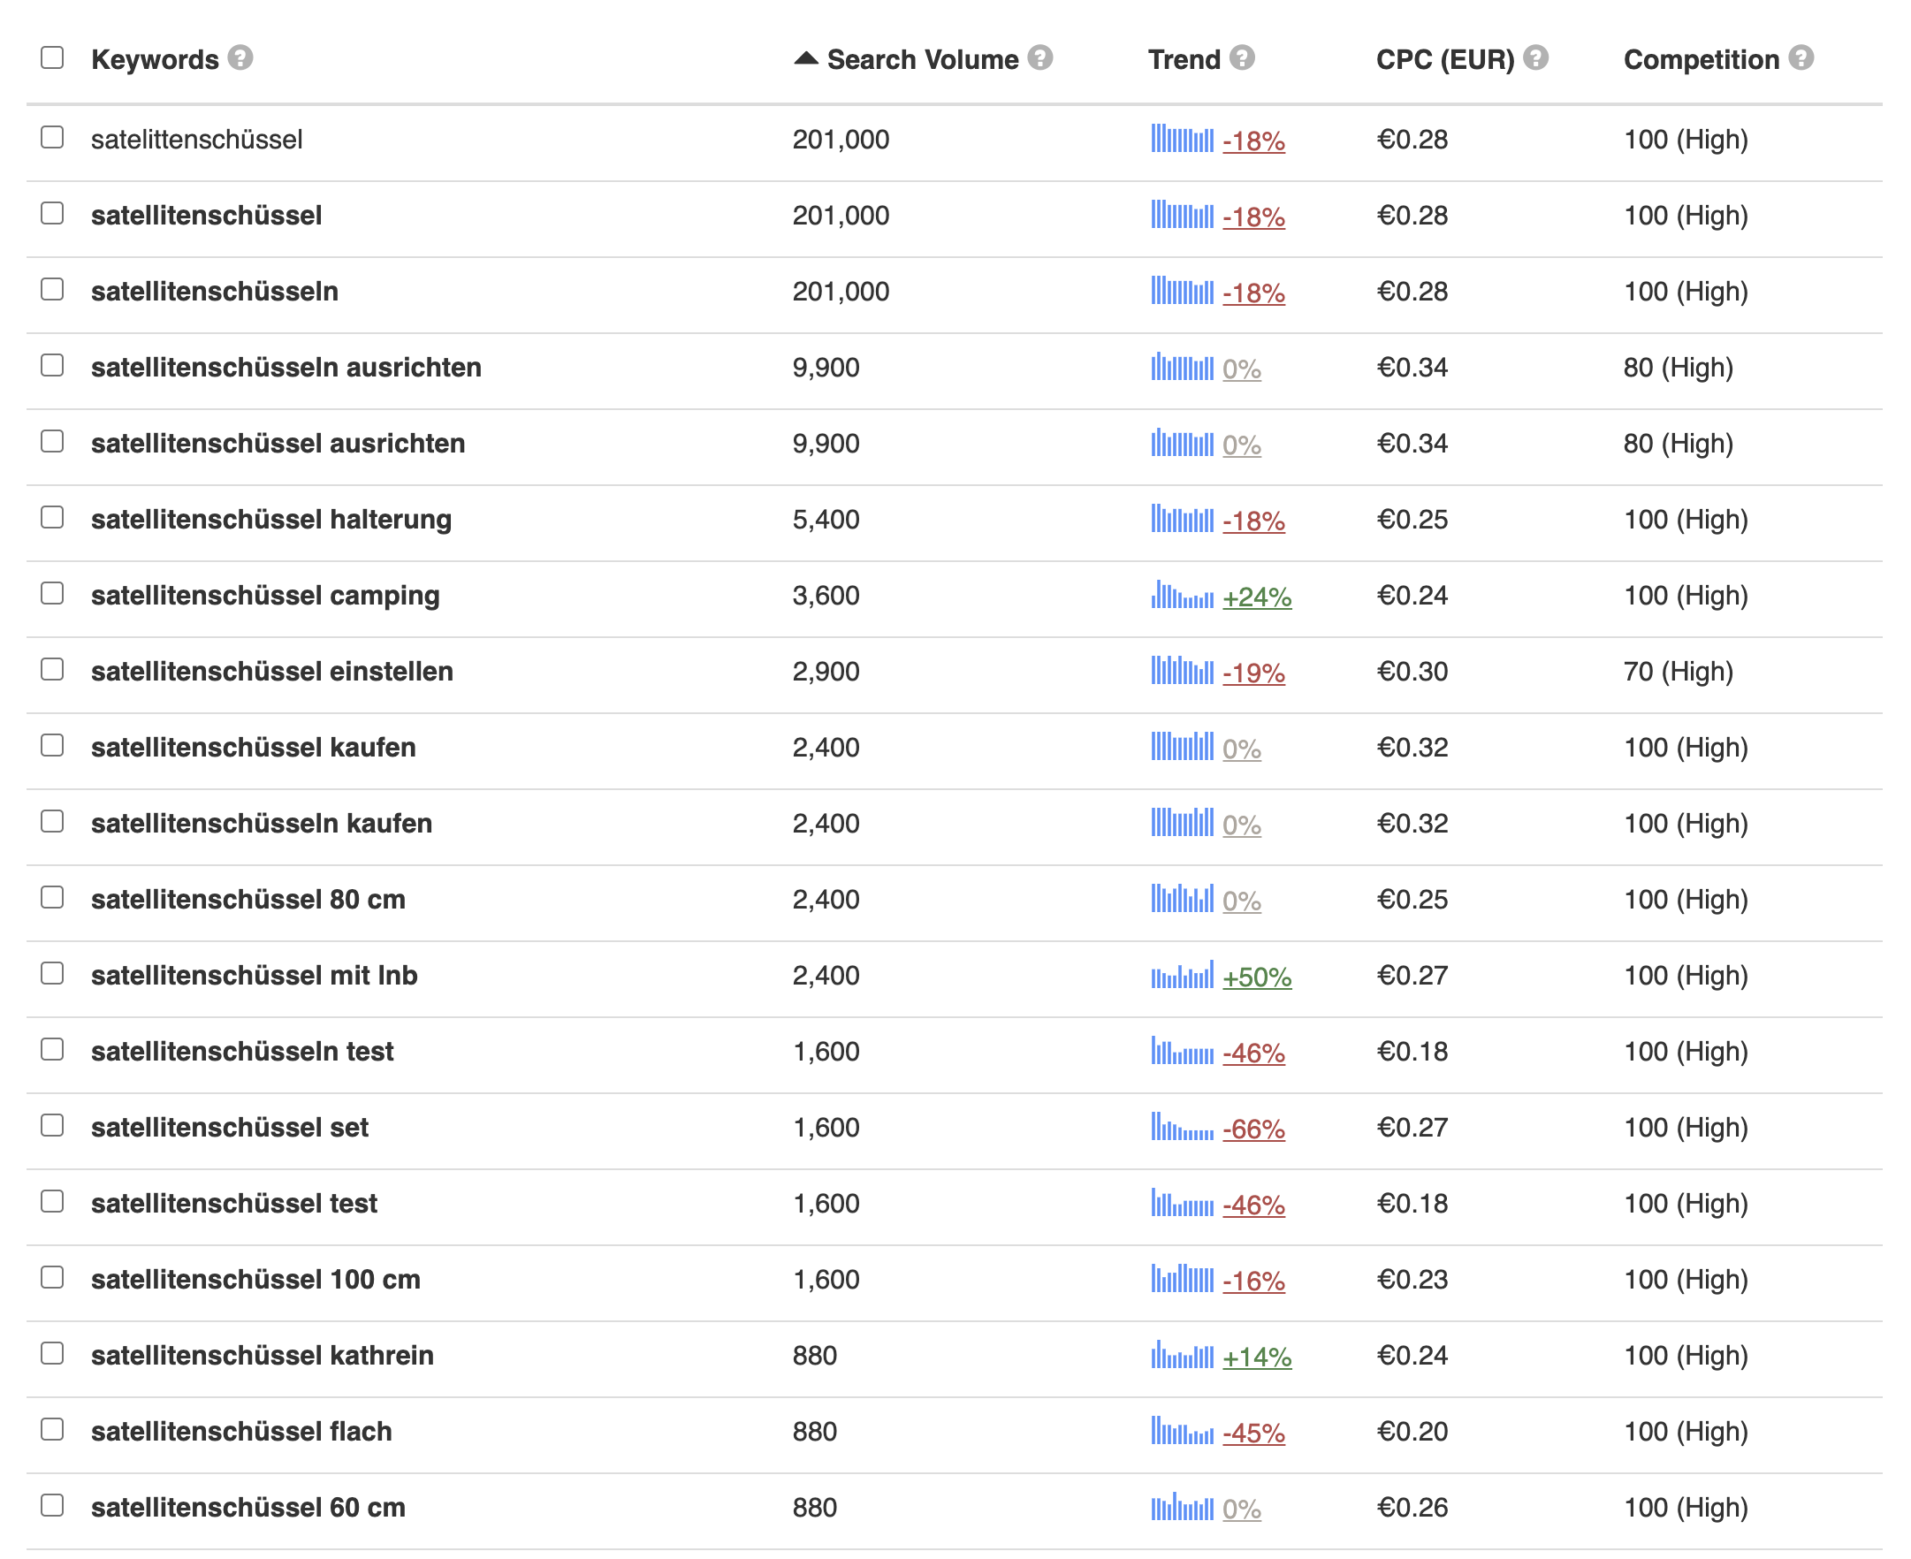Sort by Keywords column header

click(156, 59)
